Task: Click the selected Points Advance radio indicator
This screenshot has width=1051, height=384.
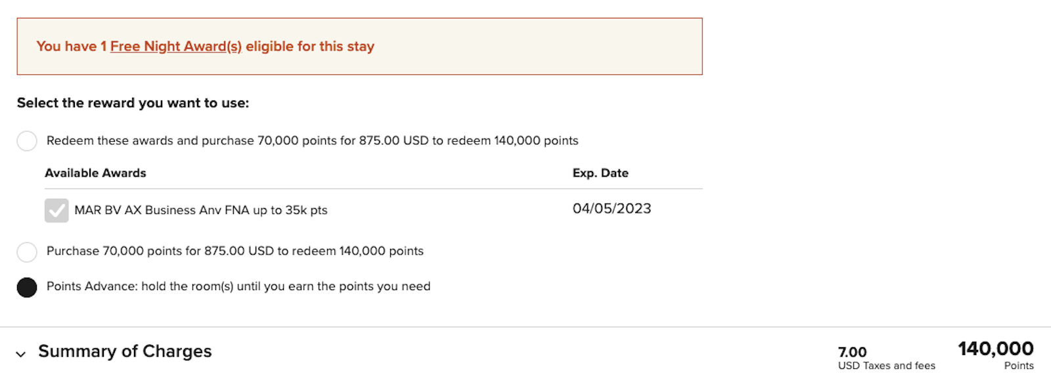Action: pyautogui.click(x=26, y=286)
